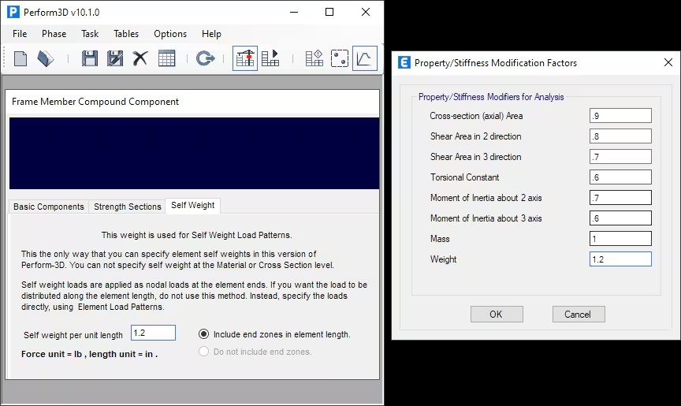
Task: Save the structure with the floppy disk icon
Action: click(90, 58)
